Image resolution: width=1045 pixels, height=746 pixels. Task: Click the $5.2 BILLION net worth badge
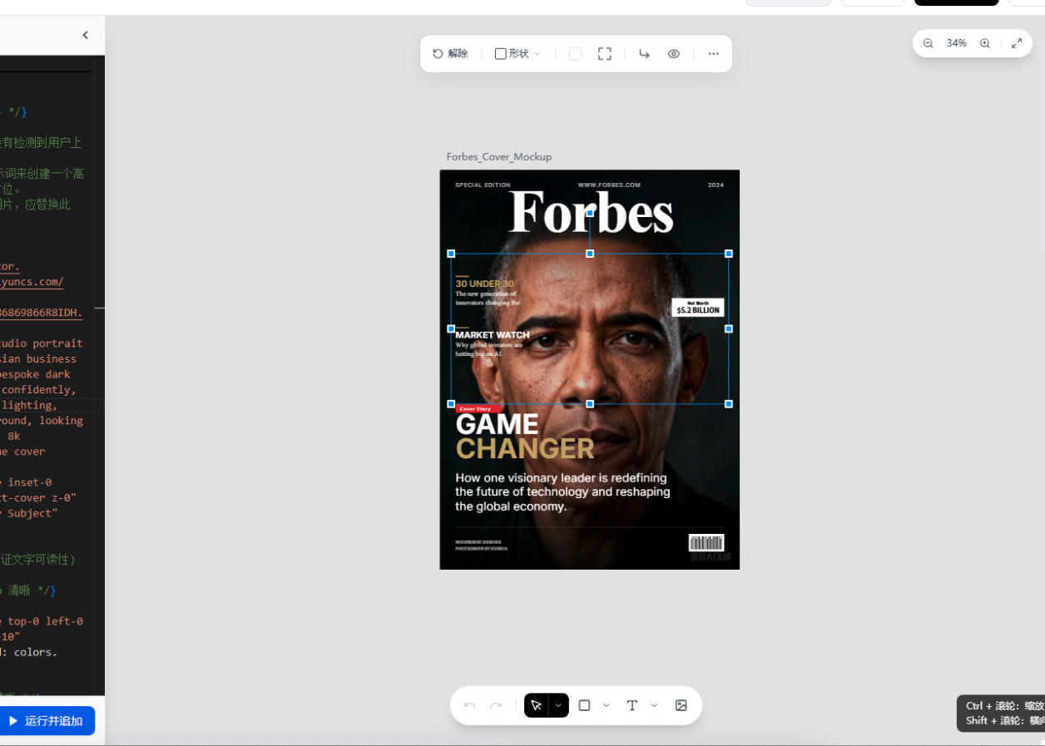[698, 308]
